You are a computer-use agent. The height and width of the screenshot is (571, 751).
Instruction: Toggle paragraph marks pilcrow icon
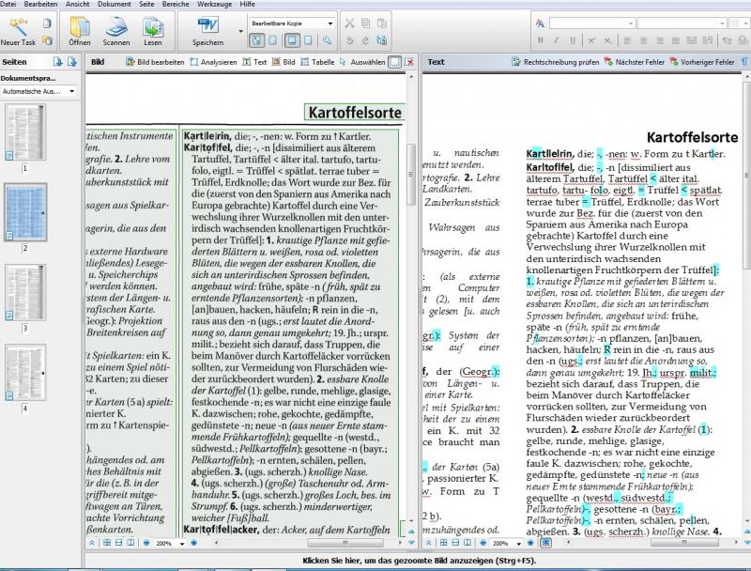coord(744,62)
